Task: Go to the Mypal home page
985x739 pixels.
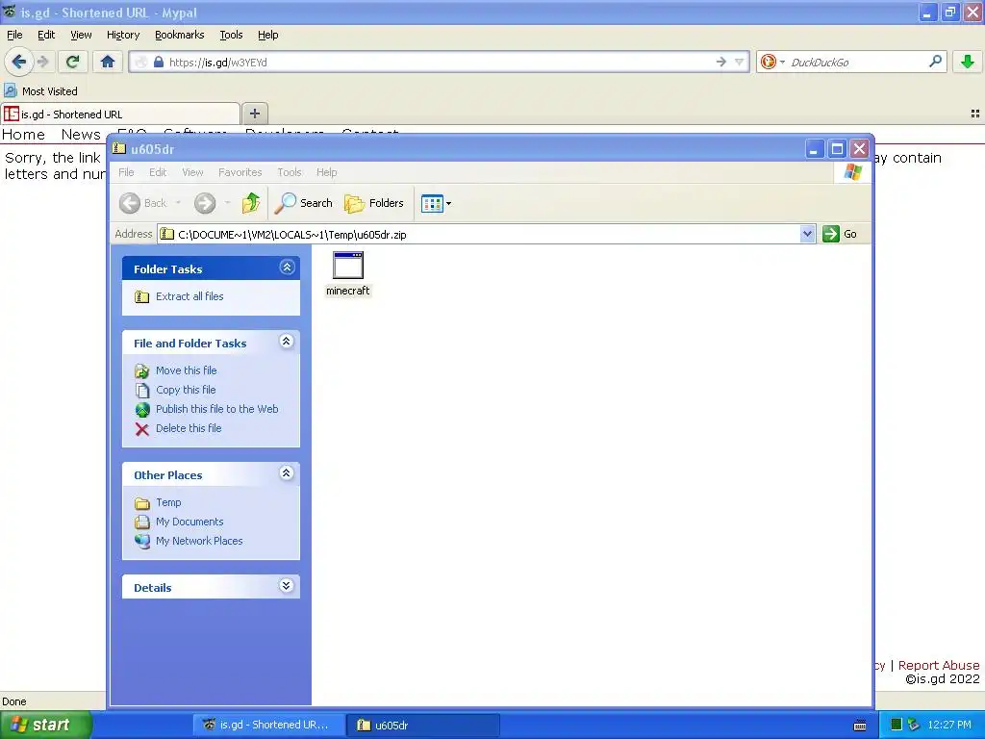Action: click(108, 62)
